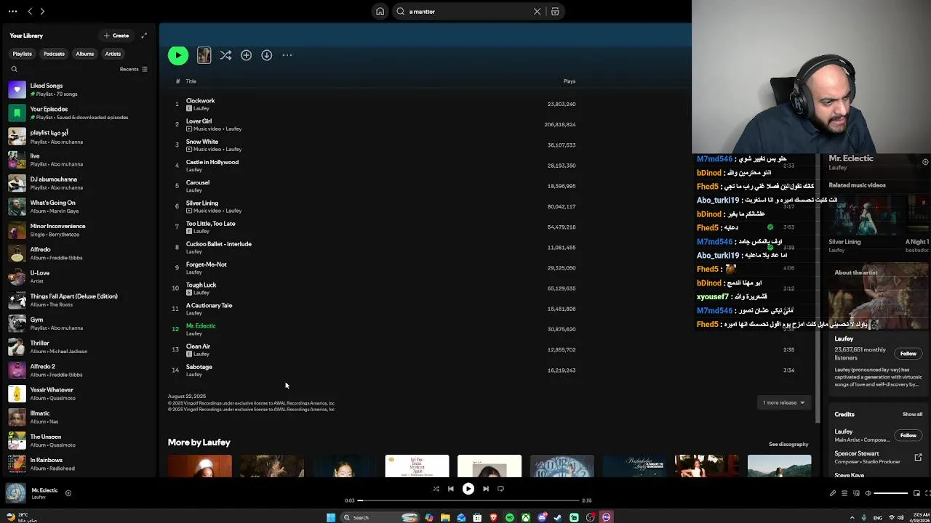Open the What's Going On album

pyautogui.click(x=79, y=206)
